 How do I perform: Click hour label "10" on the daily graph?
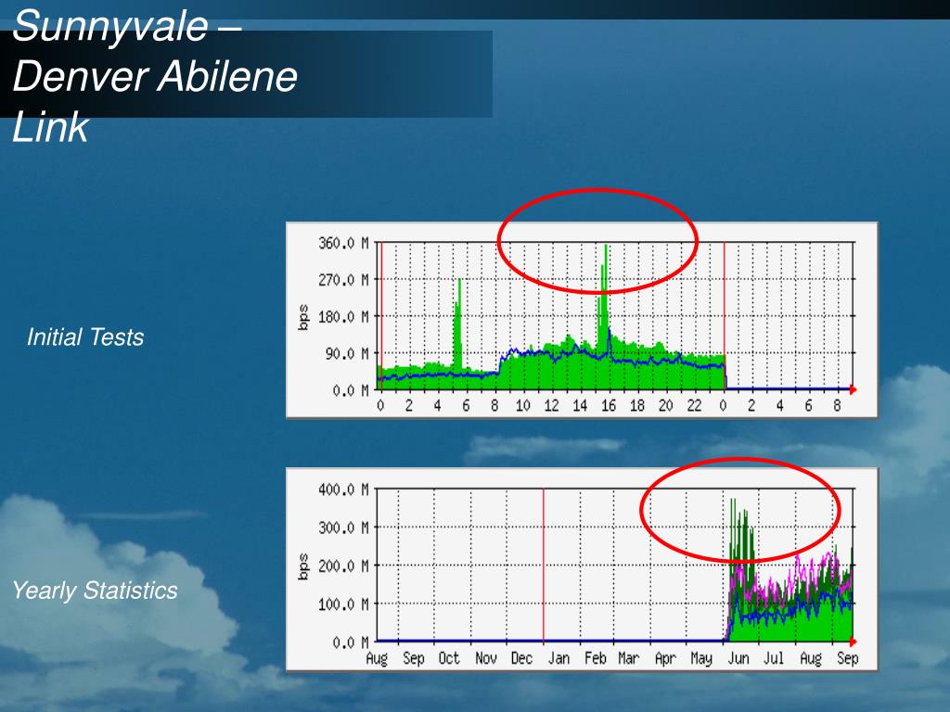click(523, 406)
